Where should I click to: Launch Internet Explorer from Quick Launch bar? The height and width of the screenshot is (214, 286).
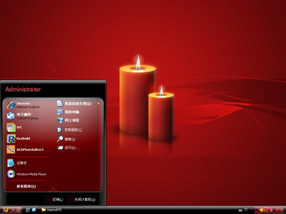(28, 210)
